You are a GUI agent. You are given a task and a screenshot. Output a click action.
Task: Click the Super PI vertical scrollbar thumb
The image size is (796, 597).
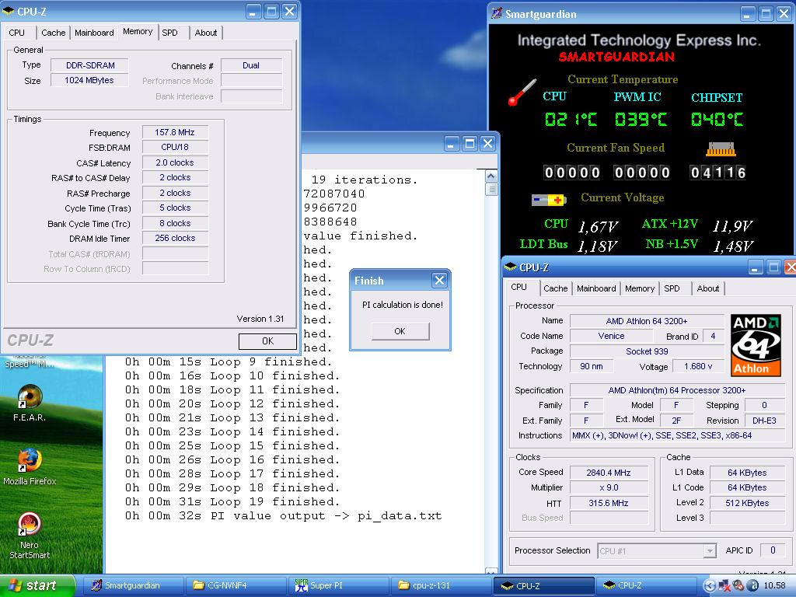click(x=491, y=189)
